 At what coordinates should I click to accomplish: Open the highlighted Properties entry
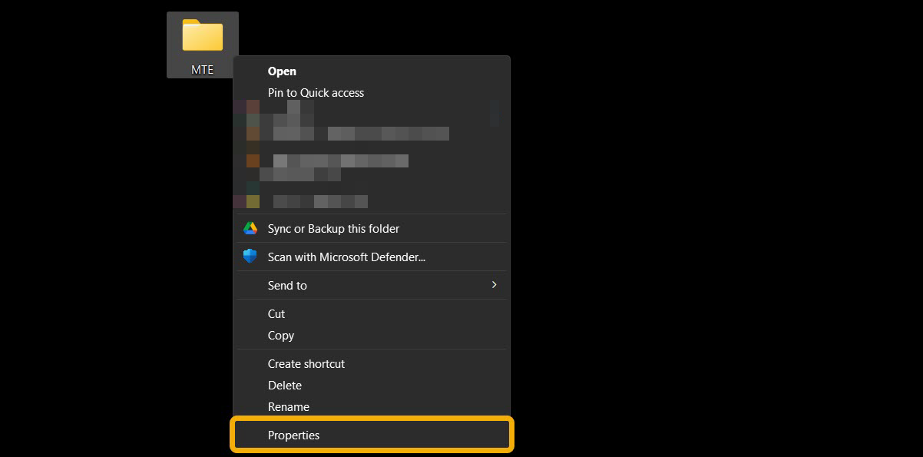tap(294, 435)
